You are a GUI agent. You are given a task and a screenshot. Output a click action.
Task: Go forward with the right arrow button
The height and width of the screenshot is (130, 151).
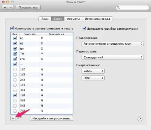coord(11,7)
